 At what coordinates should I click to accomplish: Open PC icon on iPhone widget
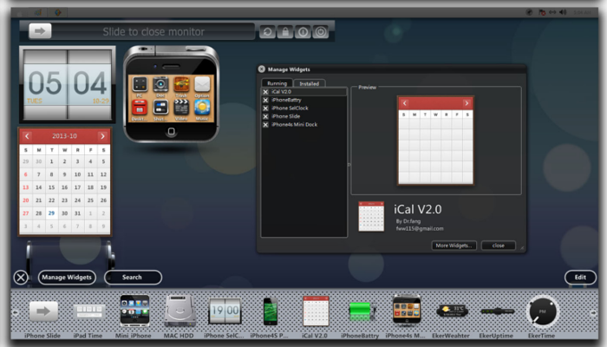click(140, 84)
